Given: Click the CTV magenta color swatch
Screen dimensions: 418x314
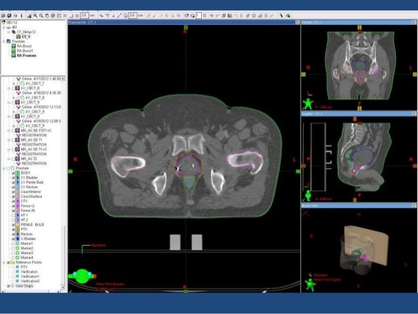Looking at the screenshot, I should [18, 201].
